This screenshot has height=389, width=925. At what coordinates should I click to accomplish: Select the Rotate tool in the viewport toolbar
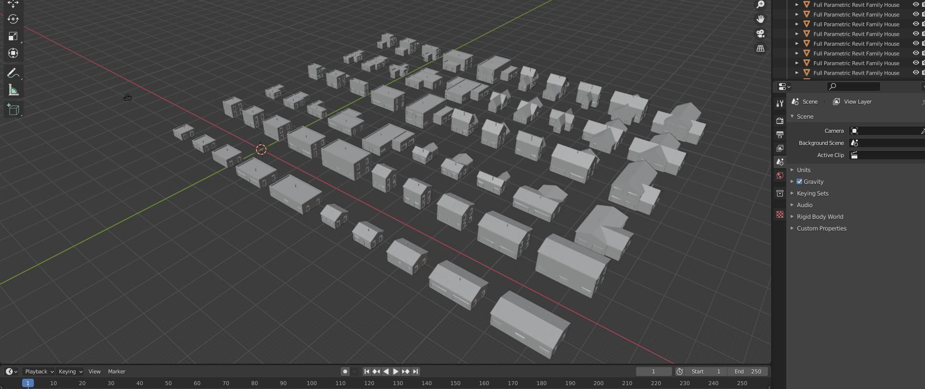[x=13, y=19]
